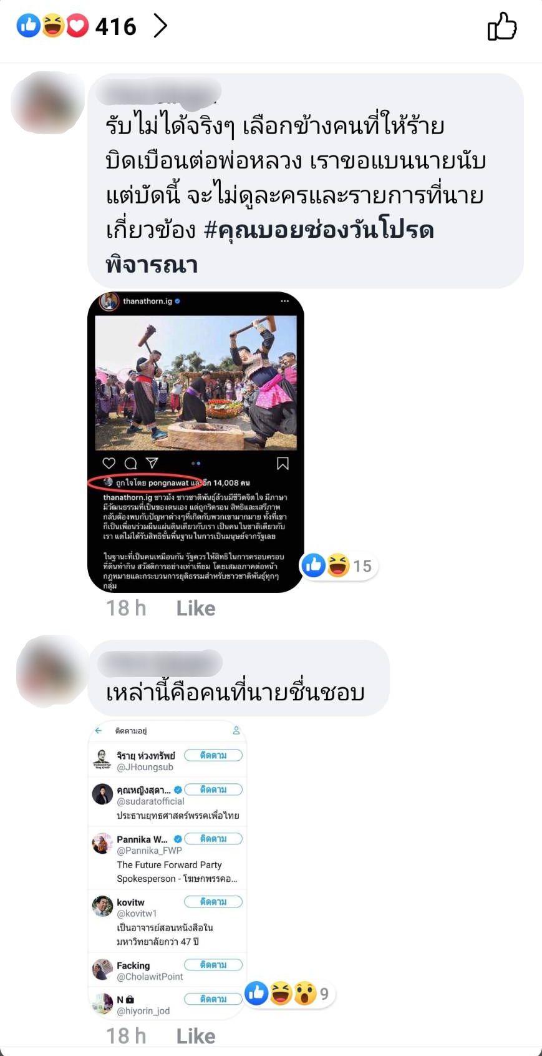Tap the three-dot menu in the Instagram post
Image resolution: width=542 pixels, height=1056 pixels.
(x=284, y=301)
